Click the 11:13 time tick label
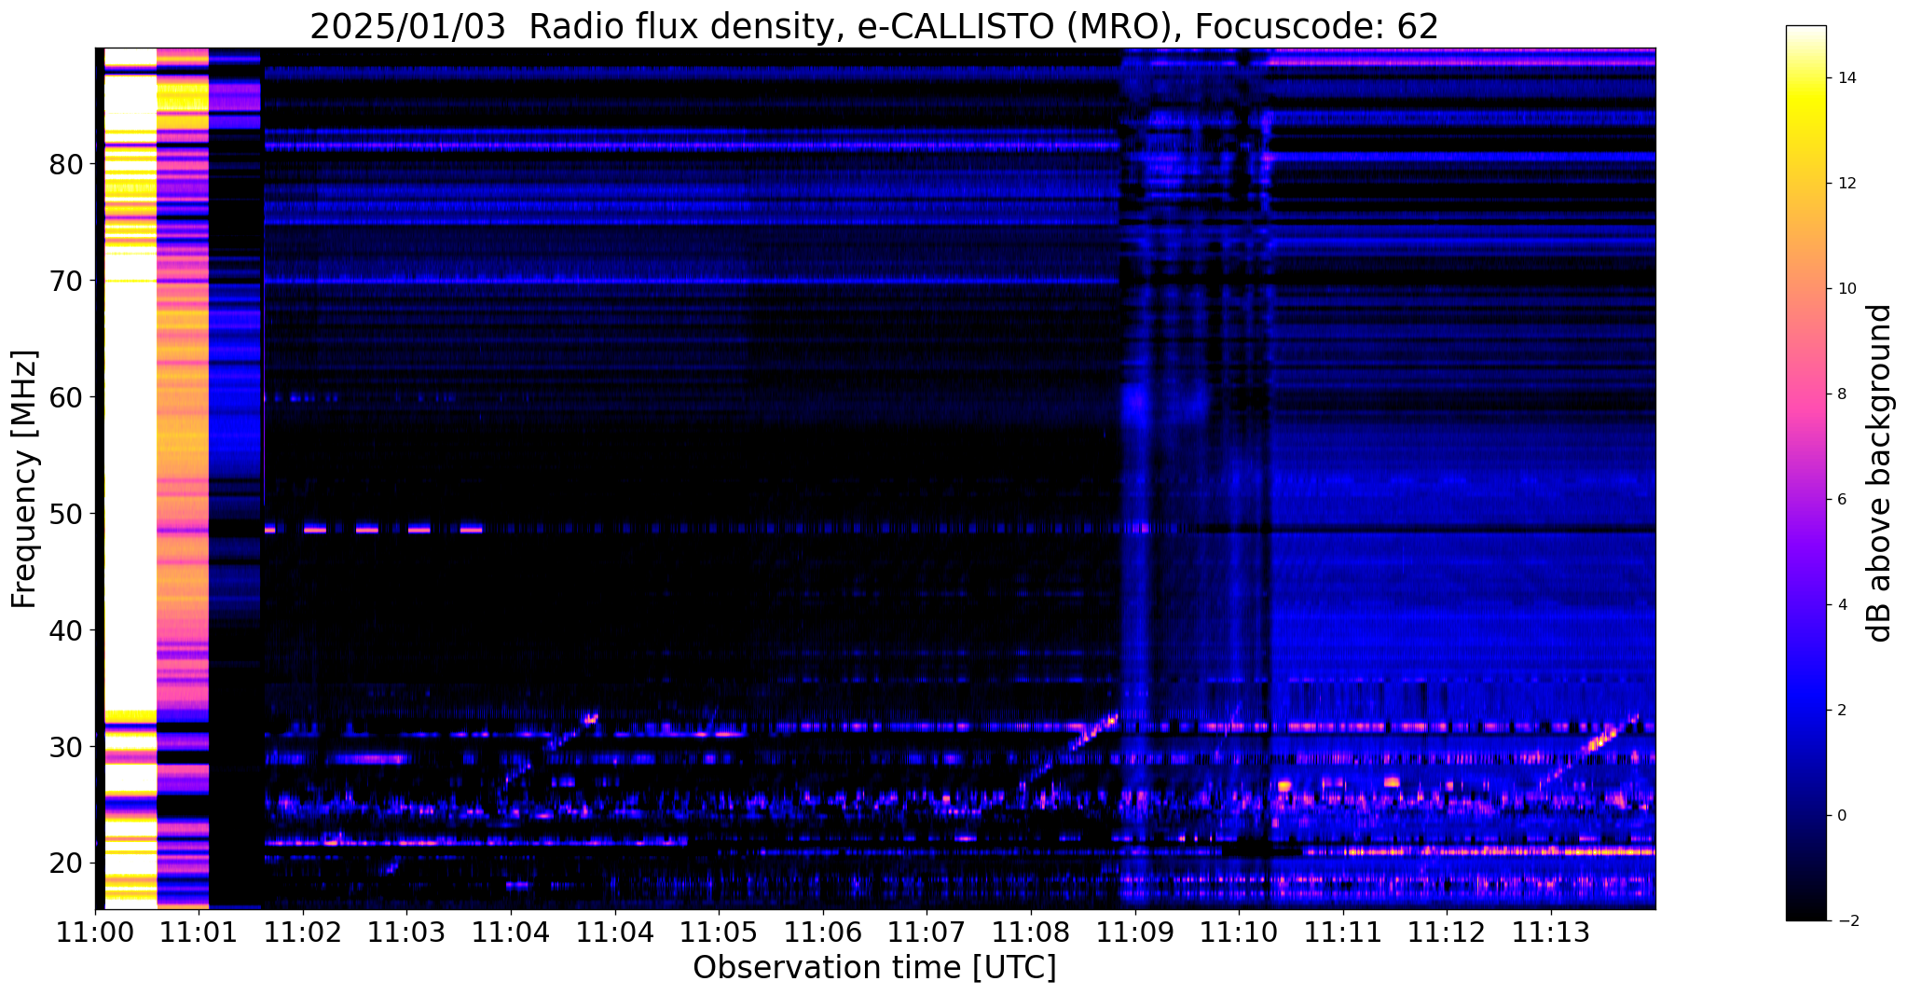This screenshot has width=1908, height=995. click(x=1551, y=932)
